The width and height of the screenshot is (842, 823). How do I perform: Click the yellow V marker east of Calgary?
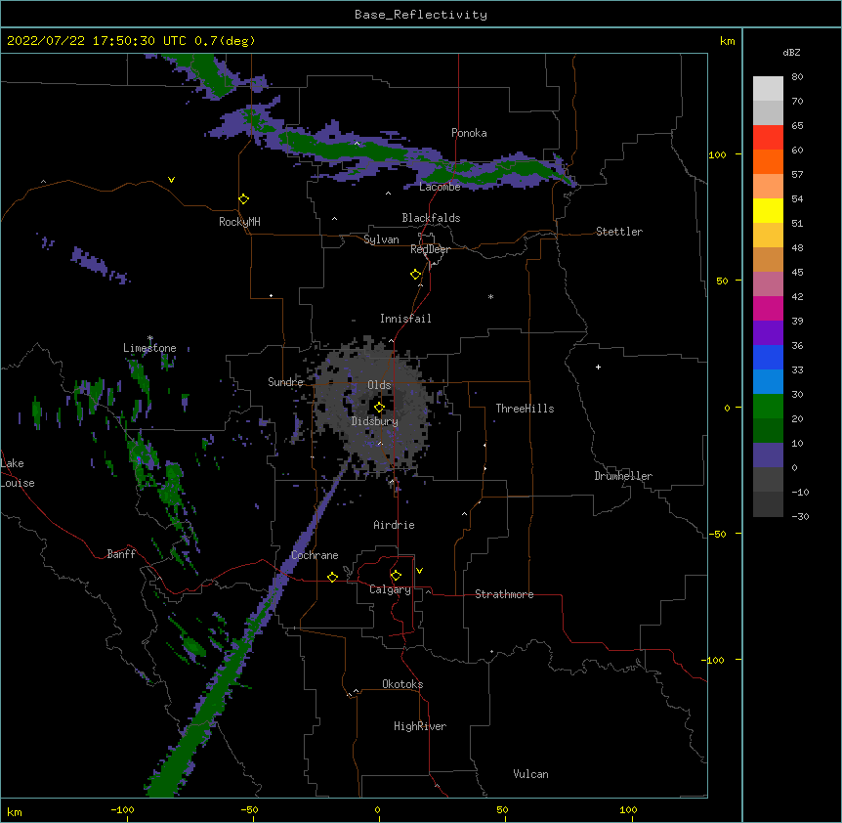(x=419, y=571)
